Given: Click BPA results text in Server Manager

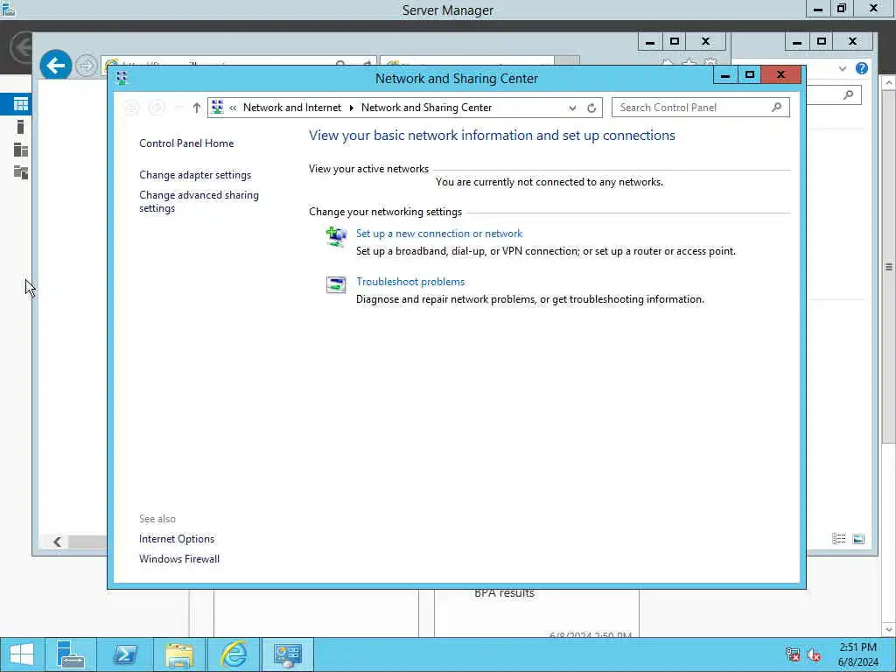Looking at the screenshot, I should [x=504, y=593].
